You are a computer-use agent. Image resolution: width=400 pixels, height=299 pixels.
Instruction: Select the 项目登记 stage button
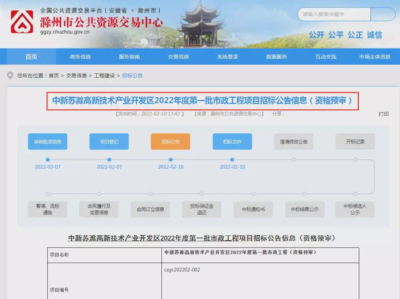pyautogui.click(x=109, y=142)
